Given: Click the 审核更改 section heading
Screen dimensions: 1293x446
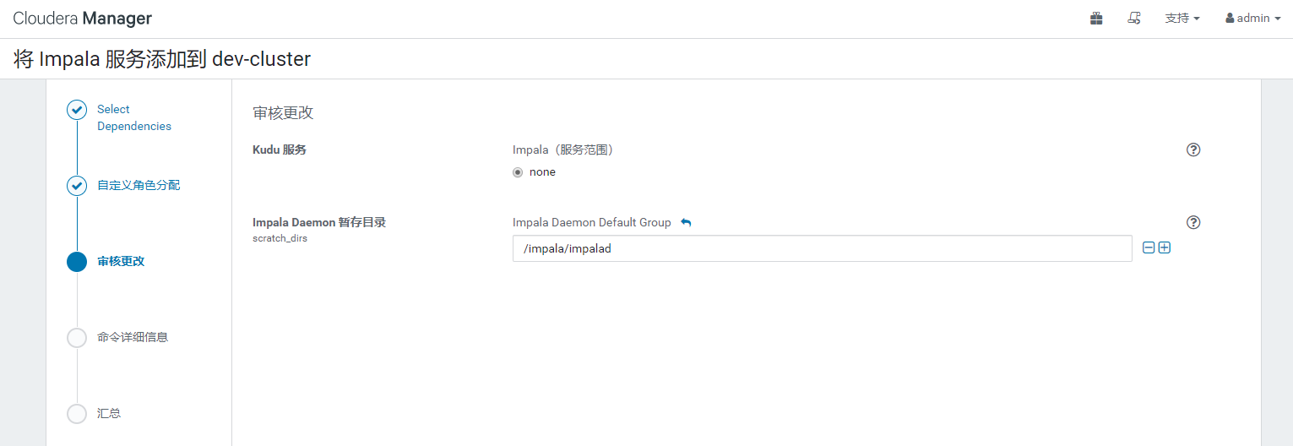Looking at the screenshot, I should pyautogui.click(x=283, y=112).
